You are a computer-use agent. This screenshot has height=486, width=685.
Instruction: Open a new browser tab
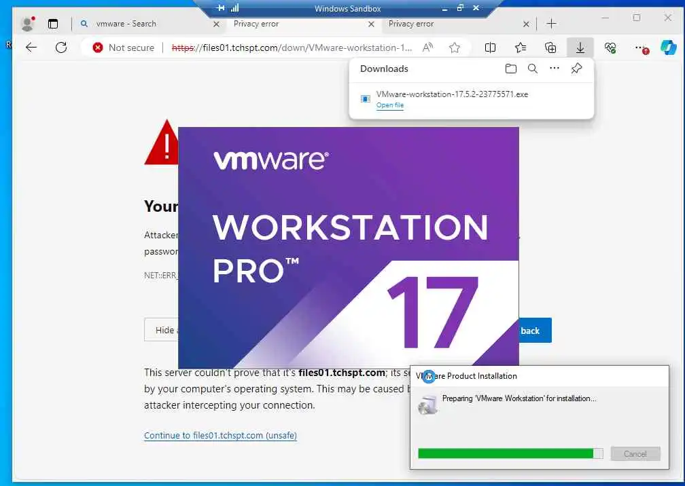point(551,24)
